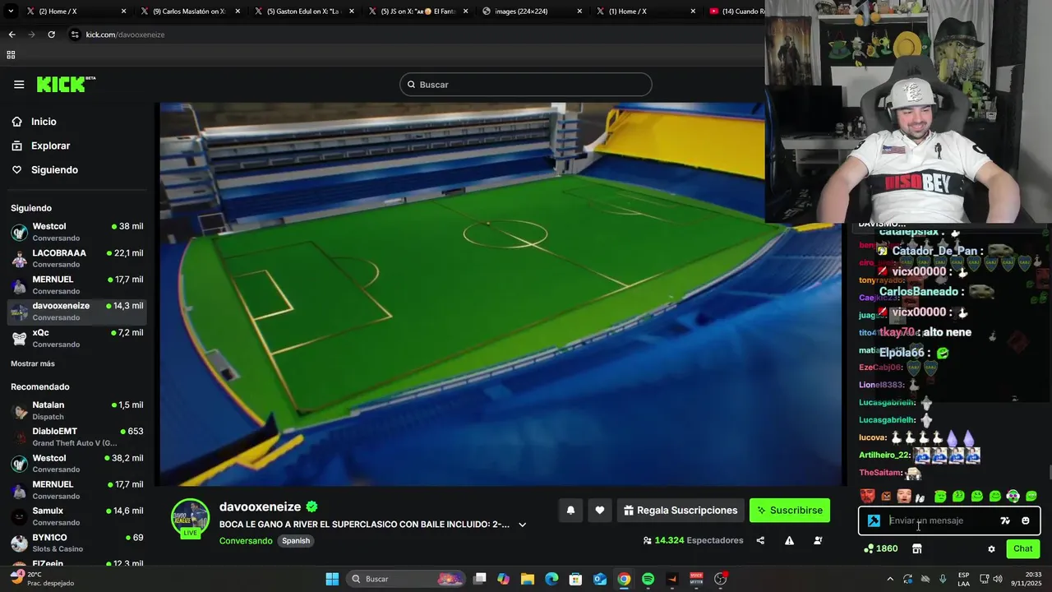The image size is (1052, 592).
Task: Select davooxeneize in following list
Action: tap(77, 311)
